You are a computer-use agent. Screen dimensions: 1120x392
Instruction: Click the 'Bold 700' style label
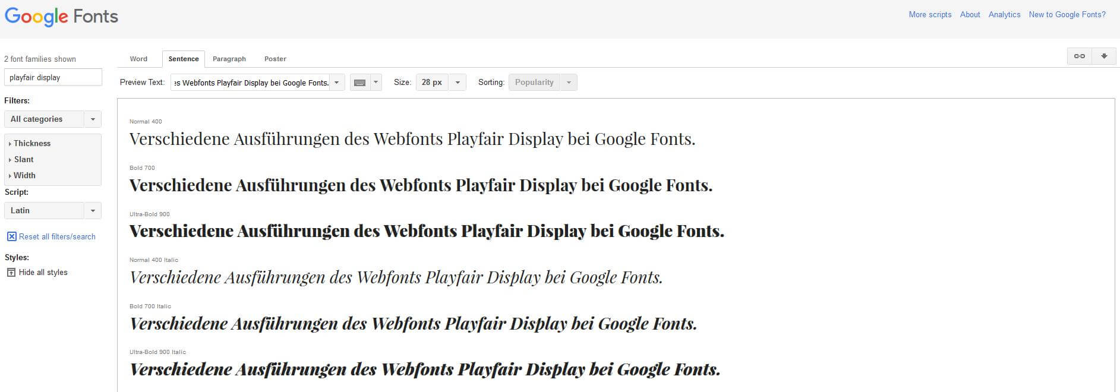pos(142,167)
